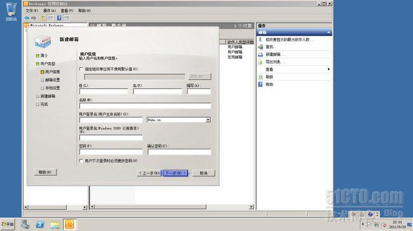The width and height of the screenshot is (413, 231).
Task: Open the 帮助 menu in the menu bar
Action: (85, 11)
